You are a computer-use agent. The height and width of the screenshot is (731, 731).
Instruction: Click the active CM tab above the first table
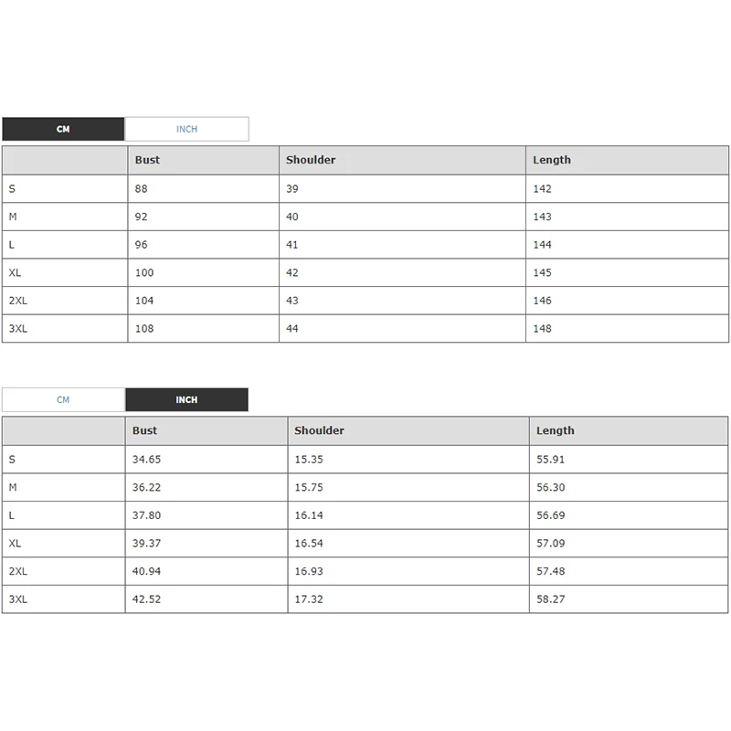coord(63,129)
